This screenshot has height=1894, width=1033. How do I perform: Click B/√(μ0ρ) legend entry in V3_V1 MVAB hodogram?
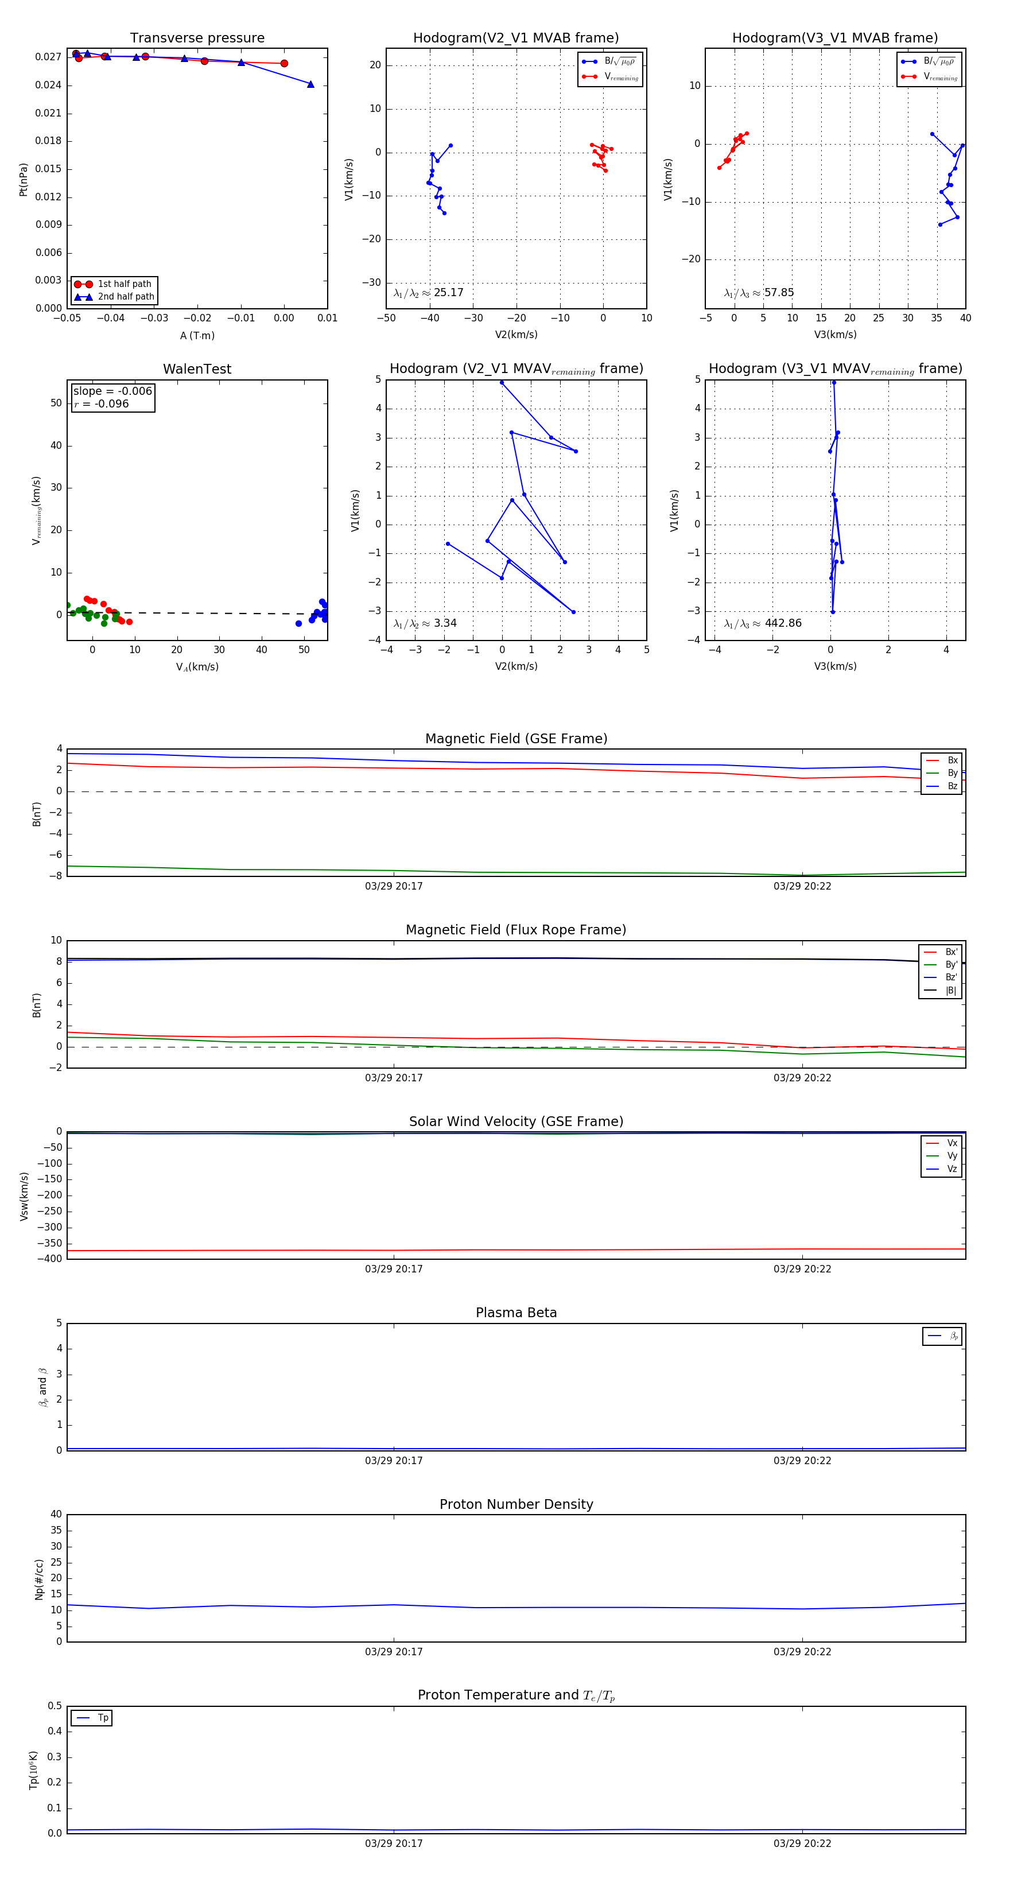click(929, 62)
